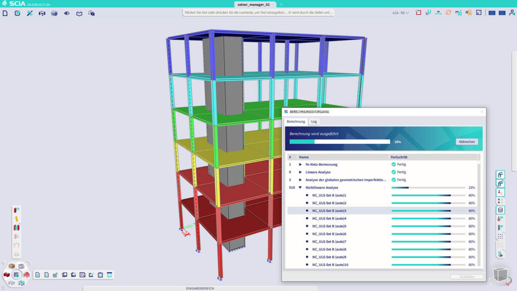Open the zoom search icon in the toolbar
The width and height of the screenshot is (517, 291).
pos(92,14)
